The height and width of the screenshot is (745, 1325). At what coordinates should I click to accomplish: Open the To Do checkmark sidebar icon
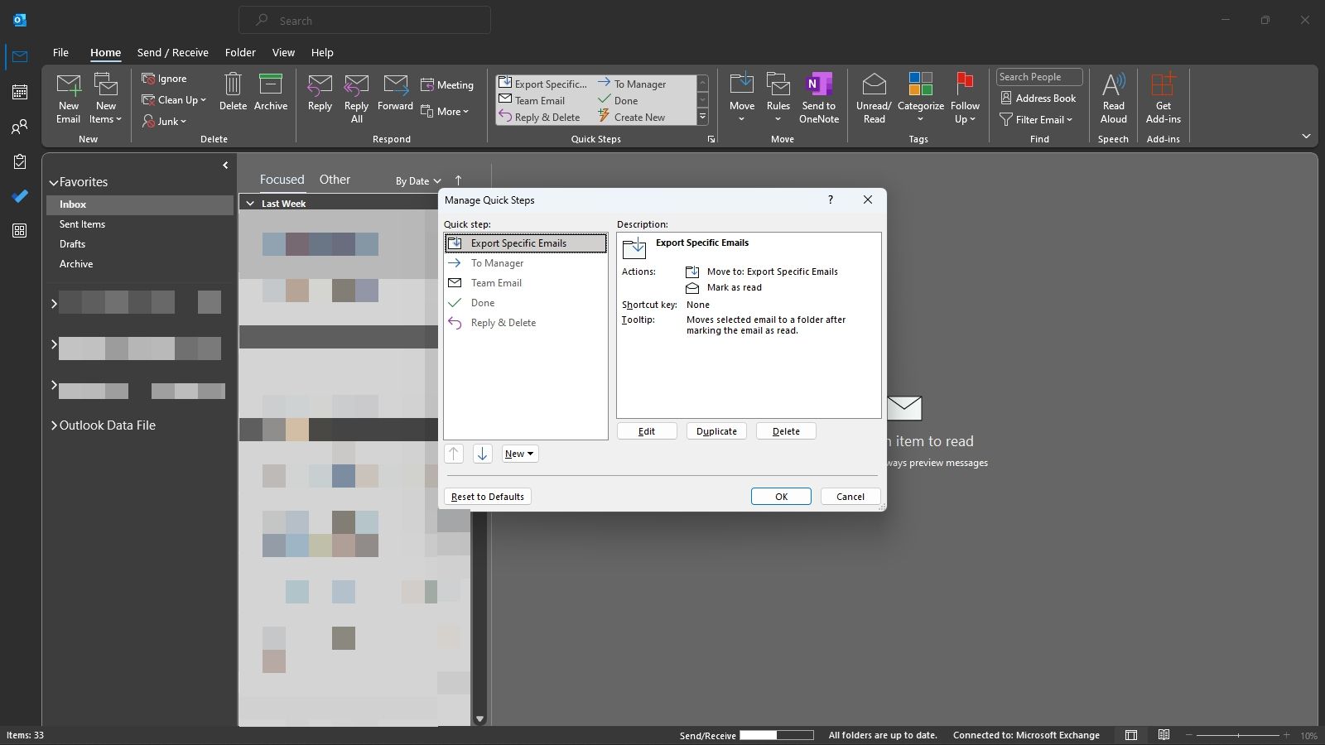click(x=20, y=196)
